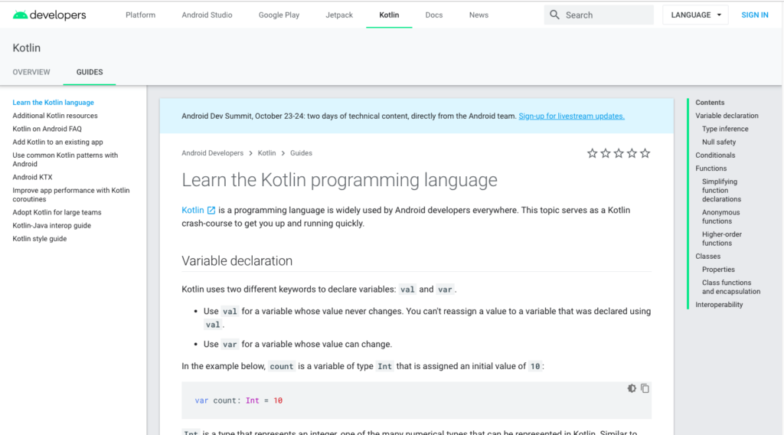The width and height of the screenshot is (784, 435).
Task: Open Learn the Kotlin language guide
Action: point(53,103)
